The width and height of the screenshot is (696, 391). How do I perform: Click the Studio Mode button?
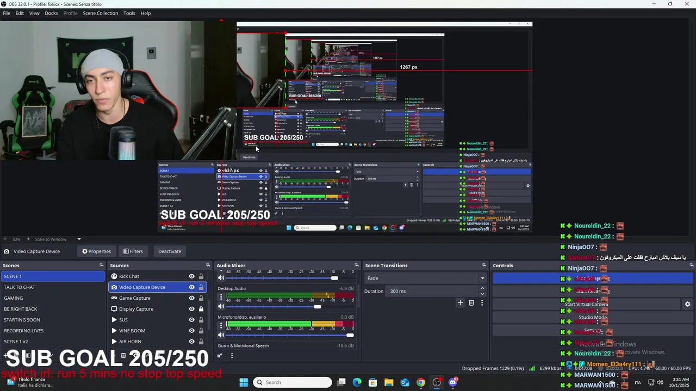tap(593, 317)
